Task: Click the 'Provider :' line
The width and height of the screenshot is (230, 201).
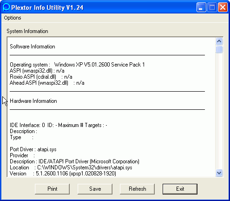Action: point(22,155)
